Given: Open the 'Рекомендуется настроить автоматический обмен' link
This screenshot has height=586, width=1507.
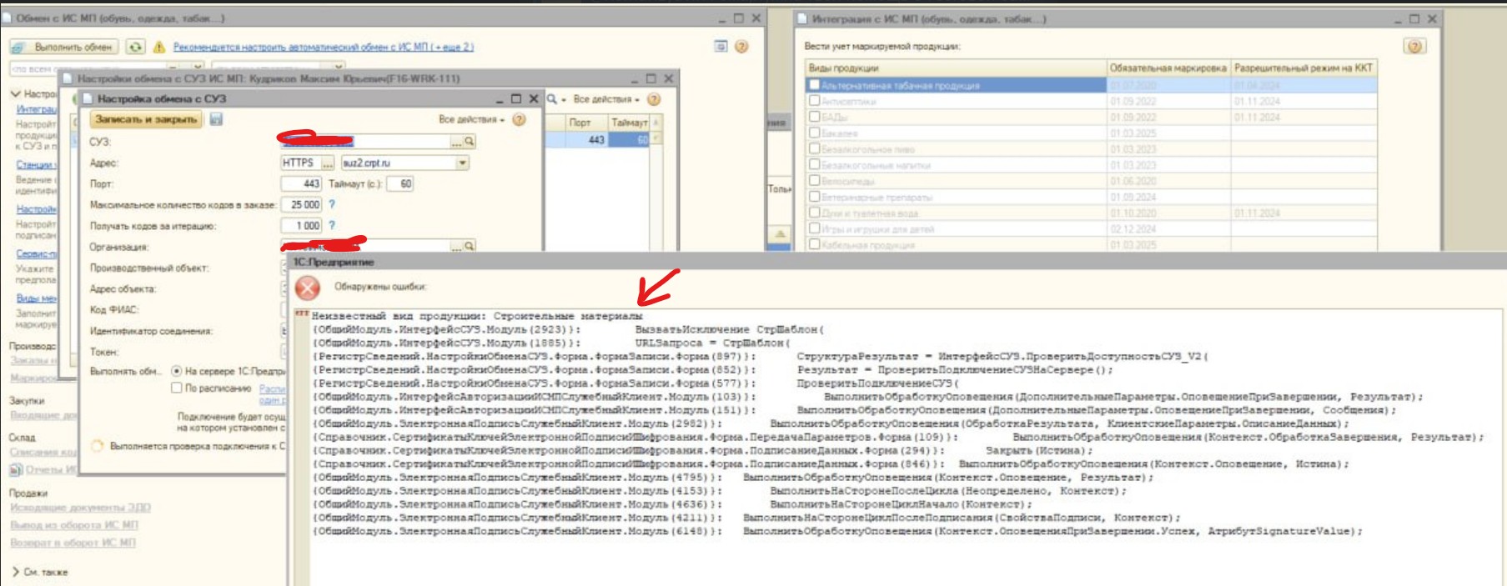Looking at the screenshot, I should tap(324, 48).
